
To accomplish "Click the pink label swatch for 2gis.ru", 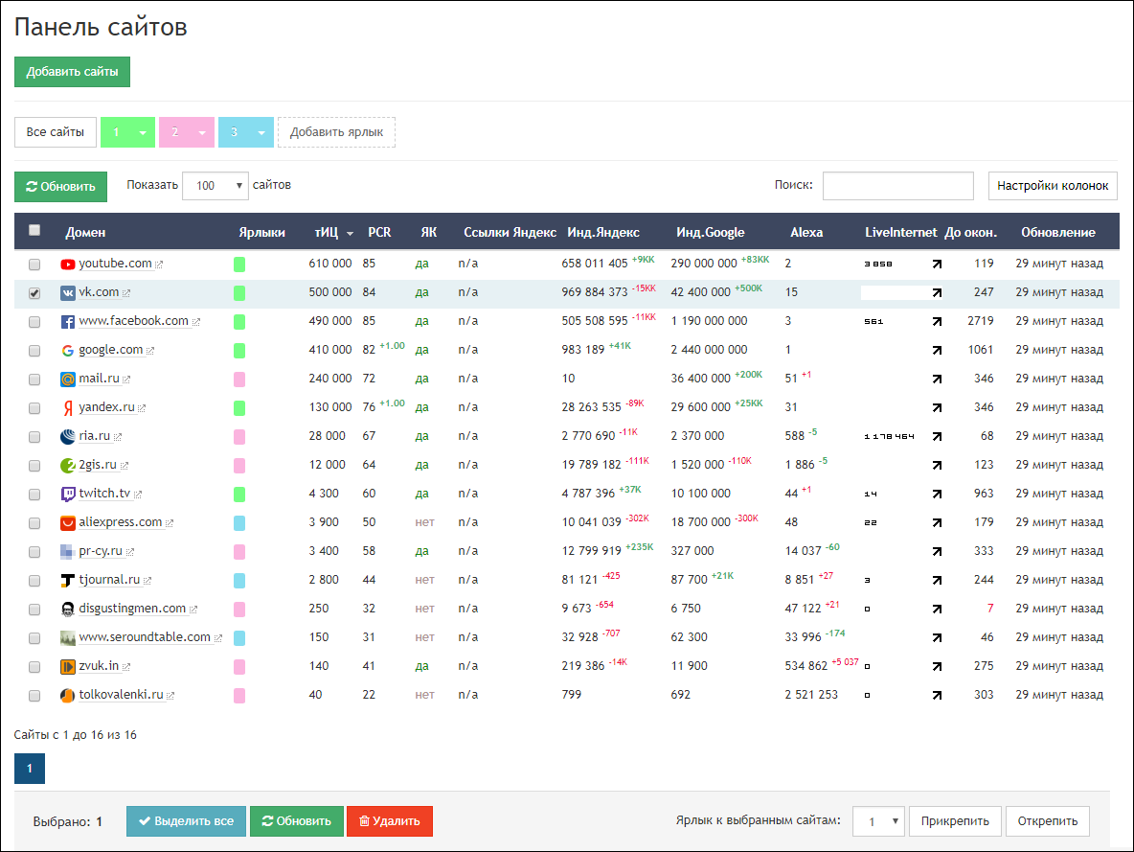I will click(239, 466).
